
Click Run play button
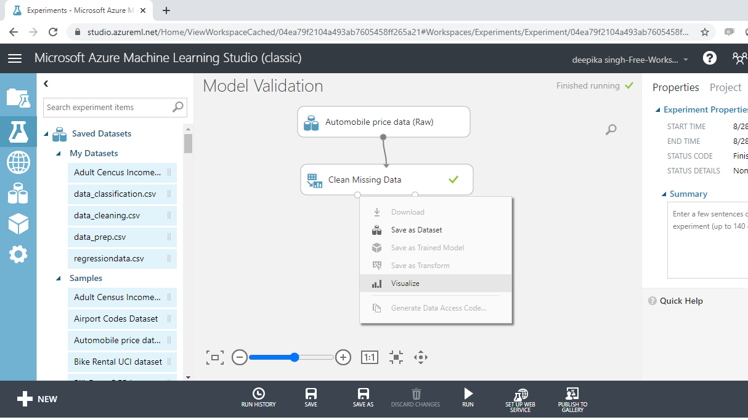pyautogui.click(x=468, y=397)
